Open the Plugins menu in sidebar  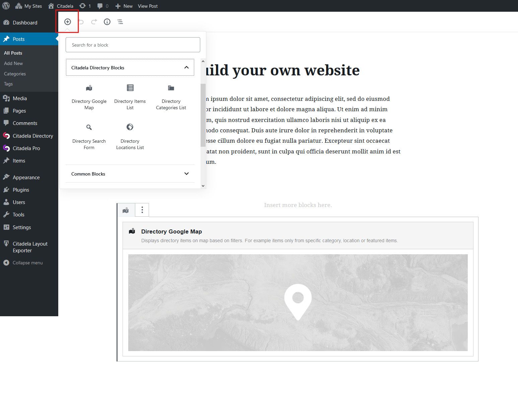[21, 190]
